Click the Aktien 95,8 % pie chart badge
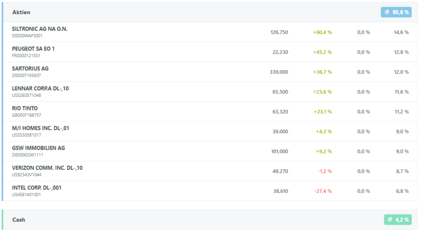Screen dimensions: 421x233 [396, 12]
